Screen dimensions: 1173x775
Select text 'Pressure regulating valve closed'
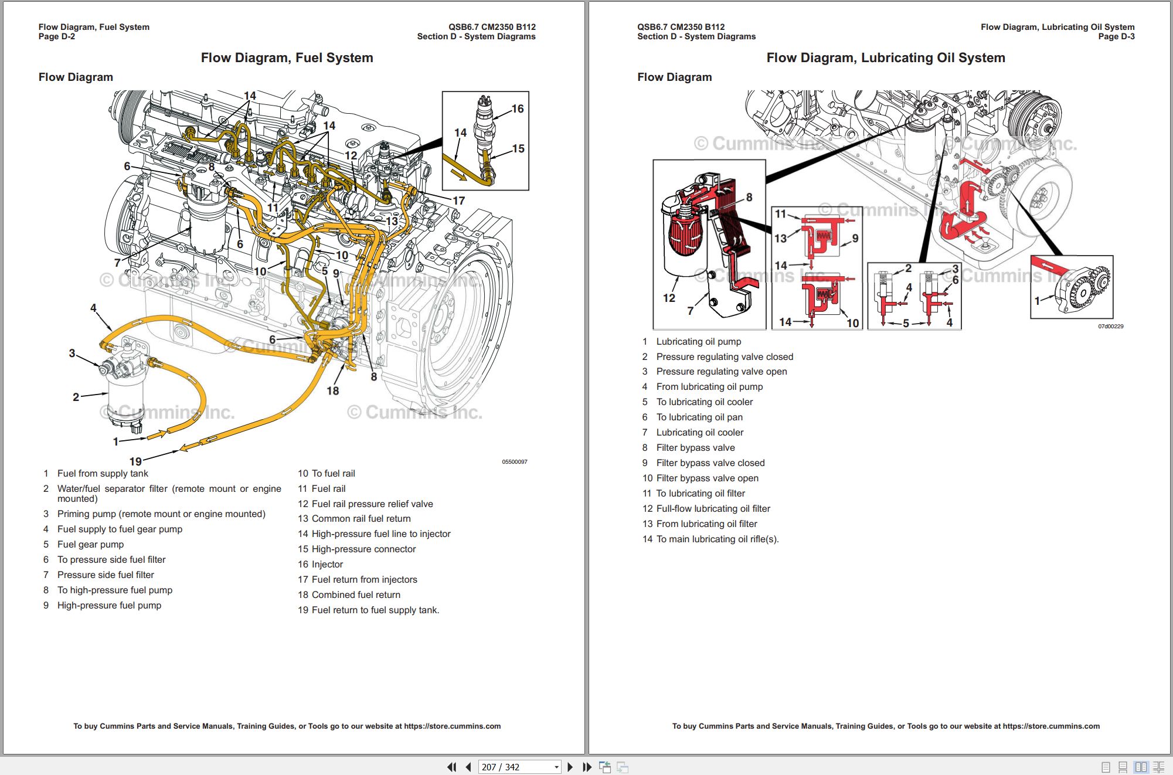725,356
